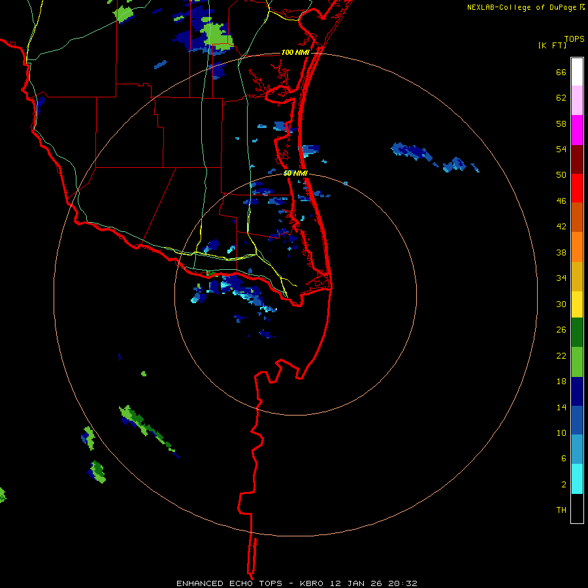588x588 pixels.
Task: Click the legend value 66
Action: pyautogui.click(x=561, y=72)
